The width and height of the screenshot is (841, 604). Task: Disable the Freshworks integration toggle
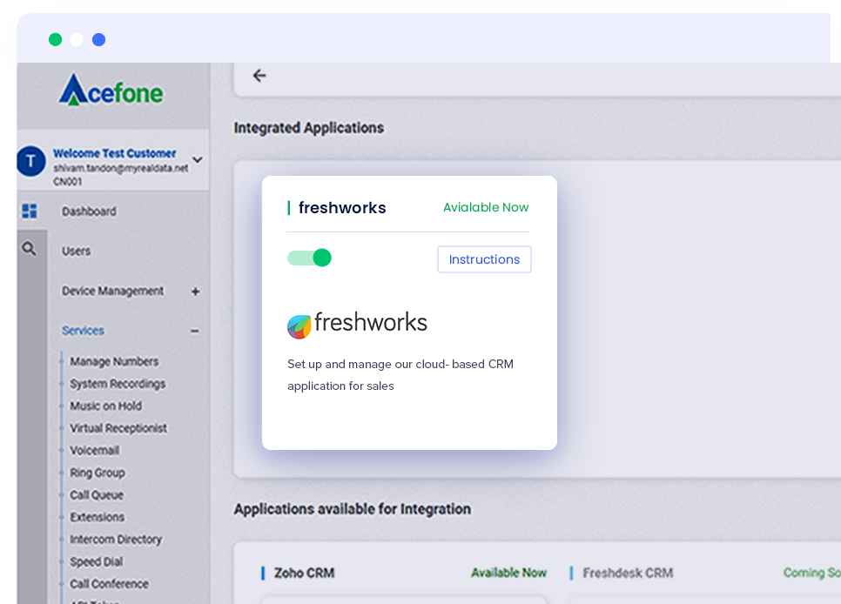point(309,258)
